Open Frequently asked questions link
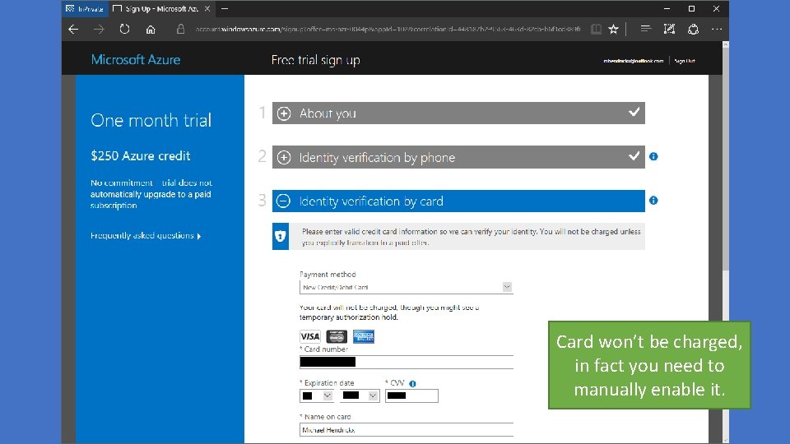The image size is (790, 444). [x=146, y=236]
